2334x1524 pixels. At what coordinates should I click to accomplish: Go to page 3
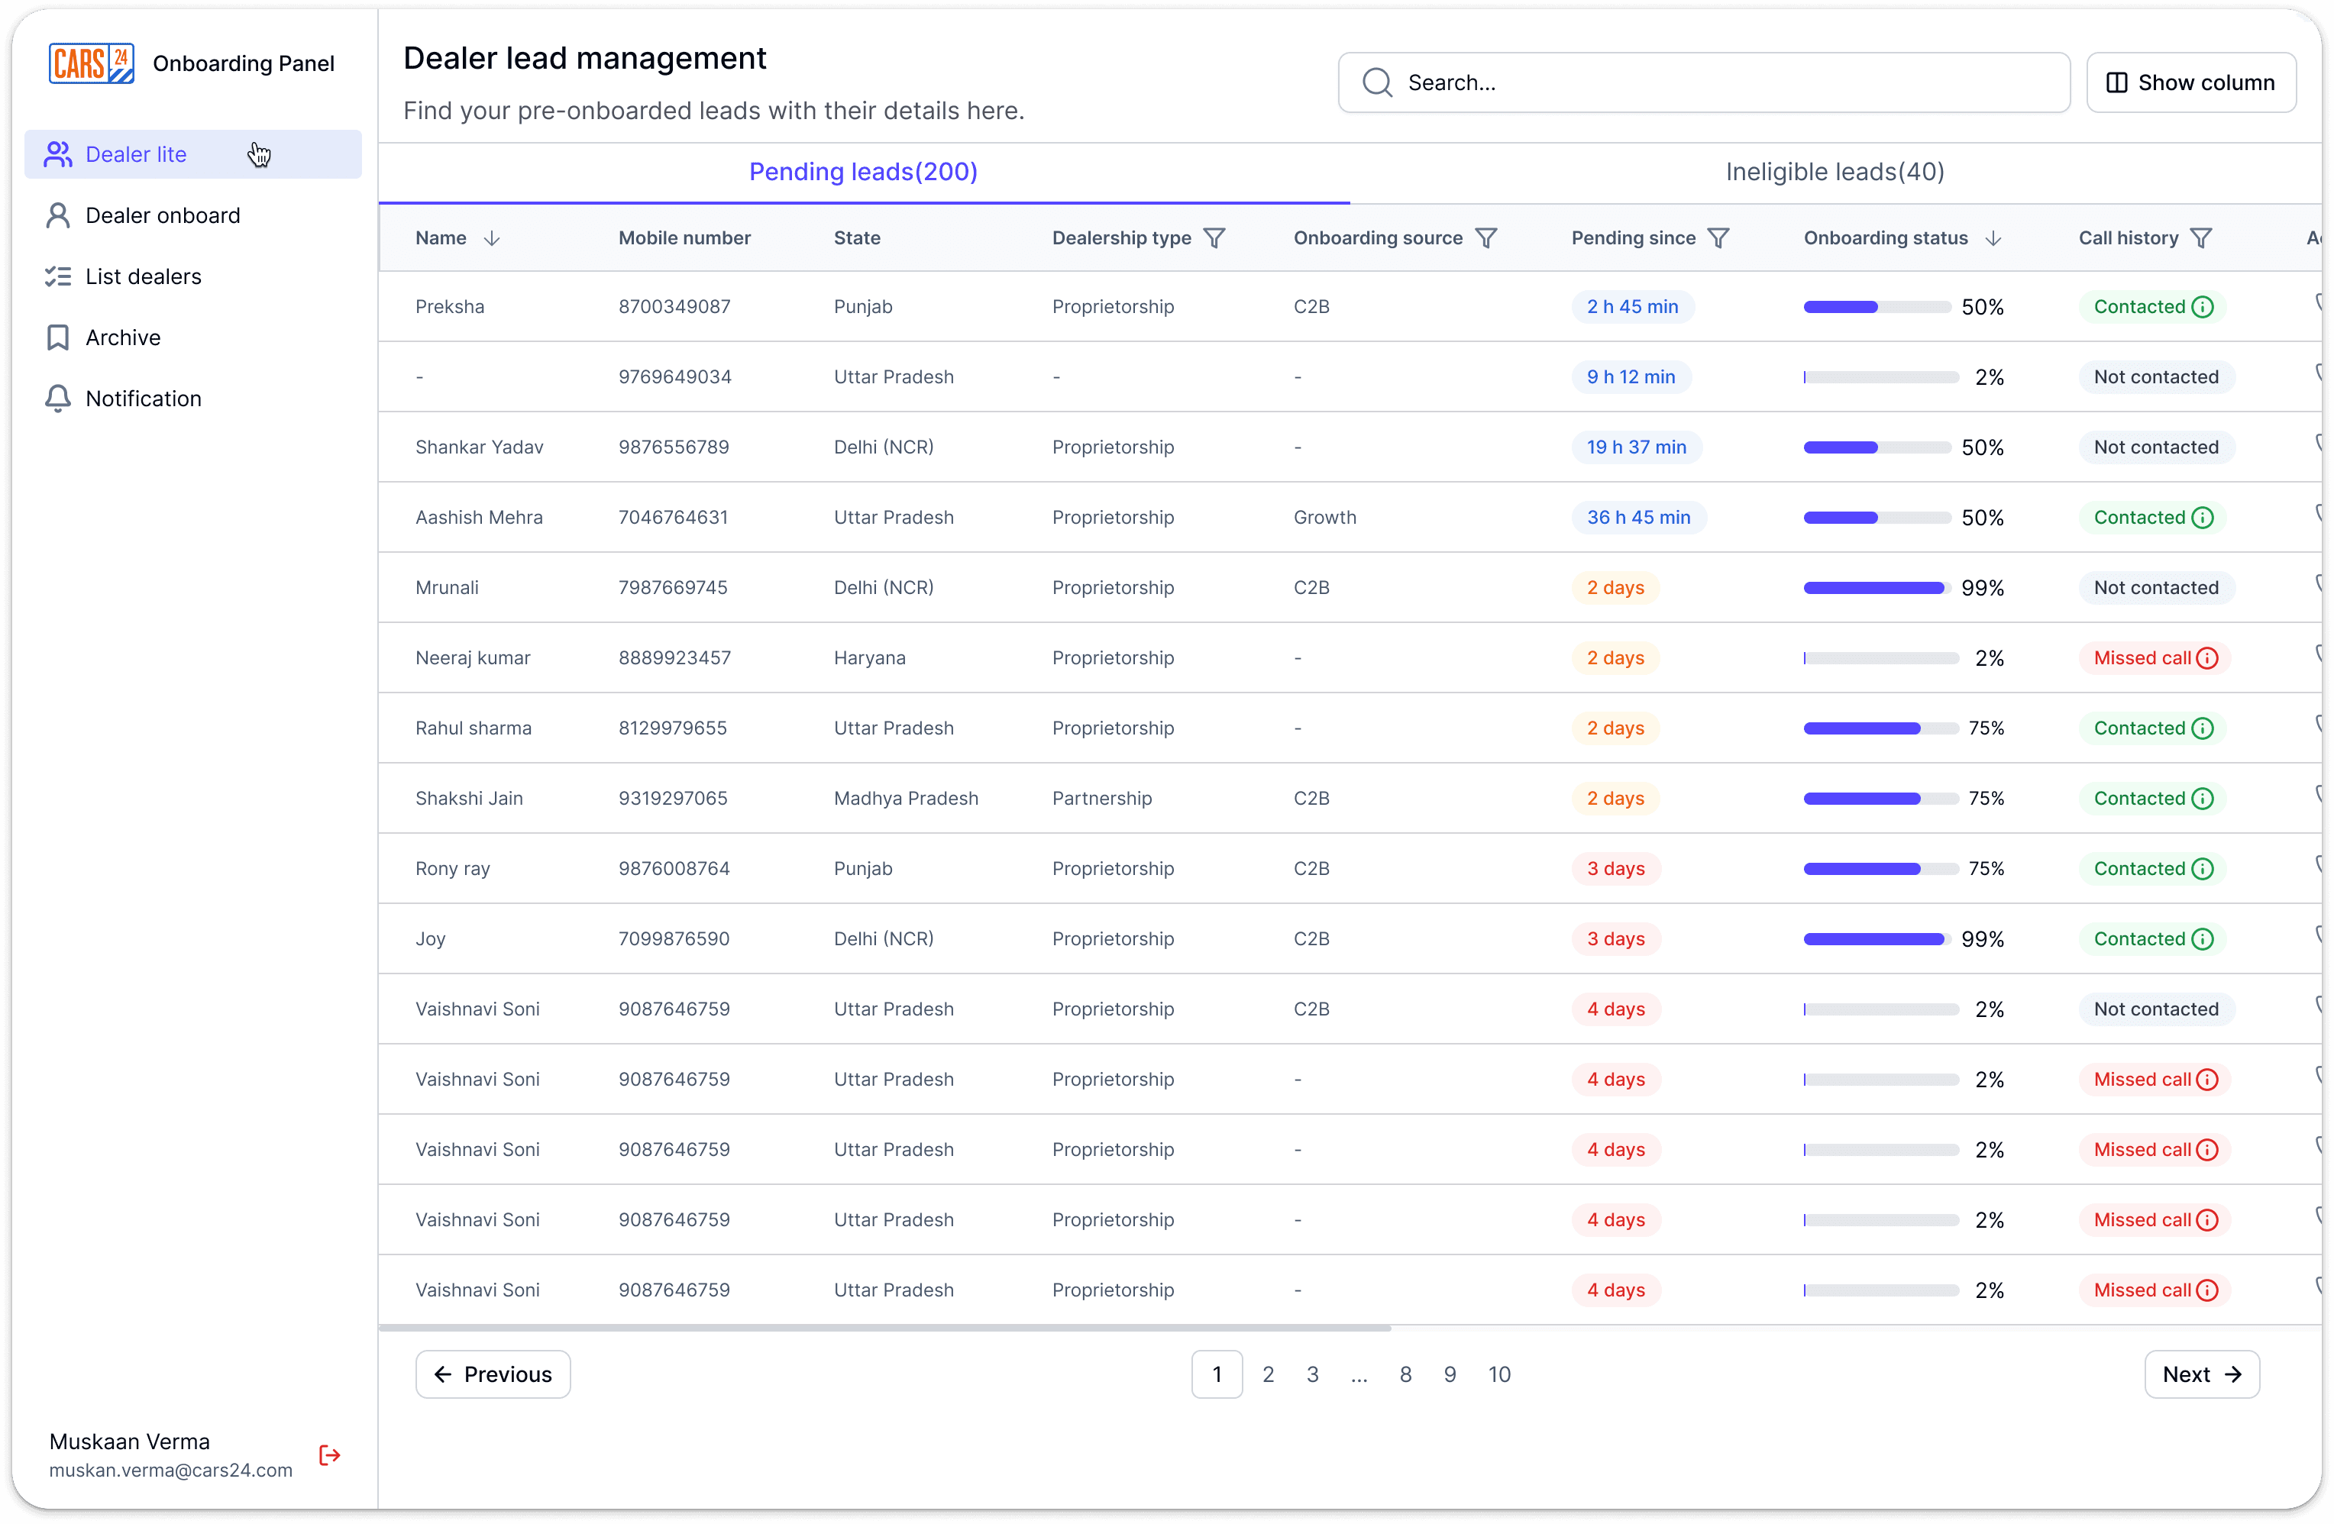1312,1374
